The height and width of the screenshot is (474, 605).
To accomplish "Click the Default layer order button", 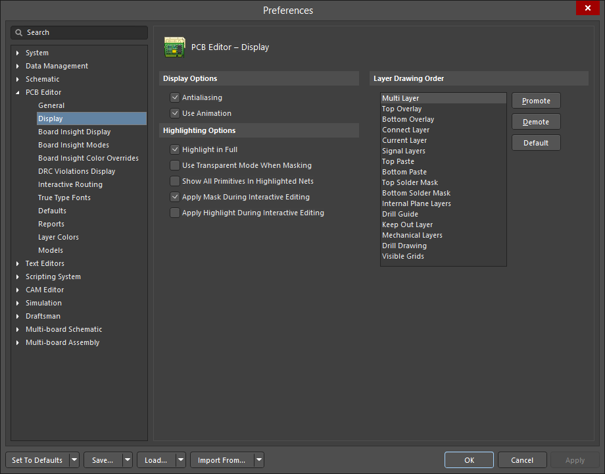I will 536,143.
